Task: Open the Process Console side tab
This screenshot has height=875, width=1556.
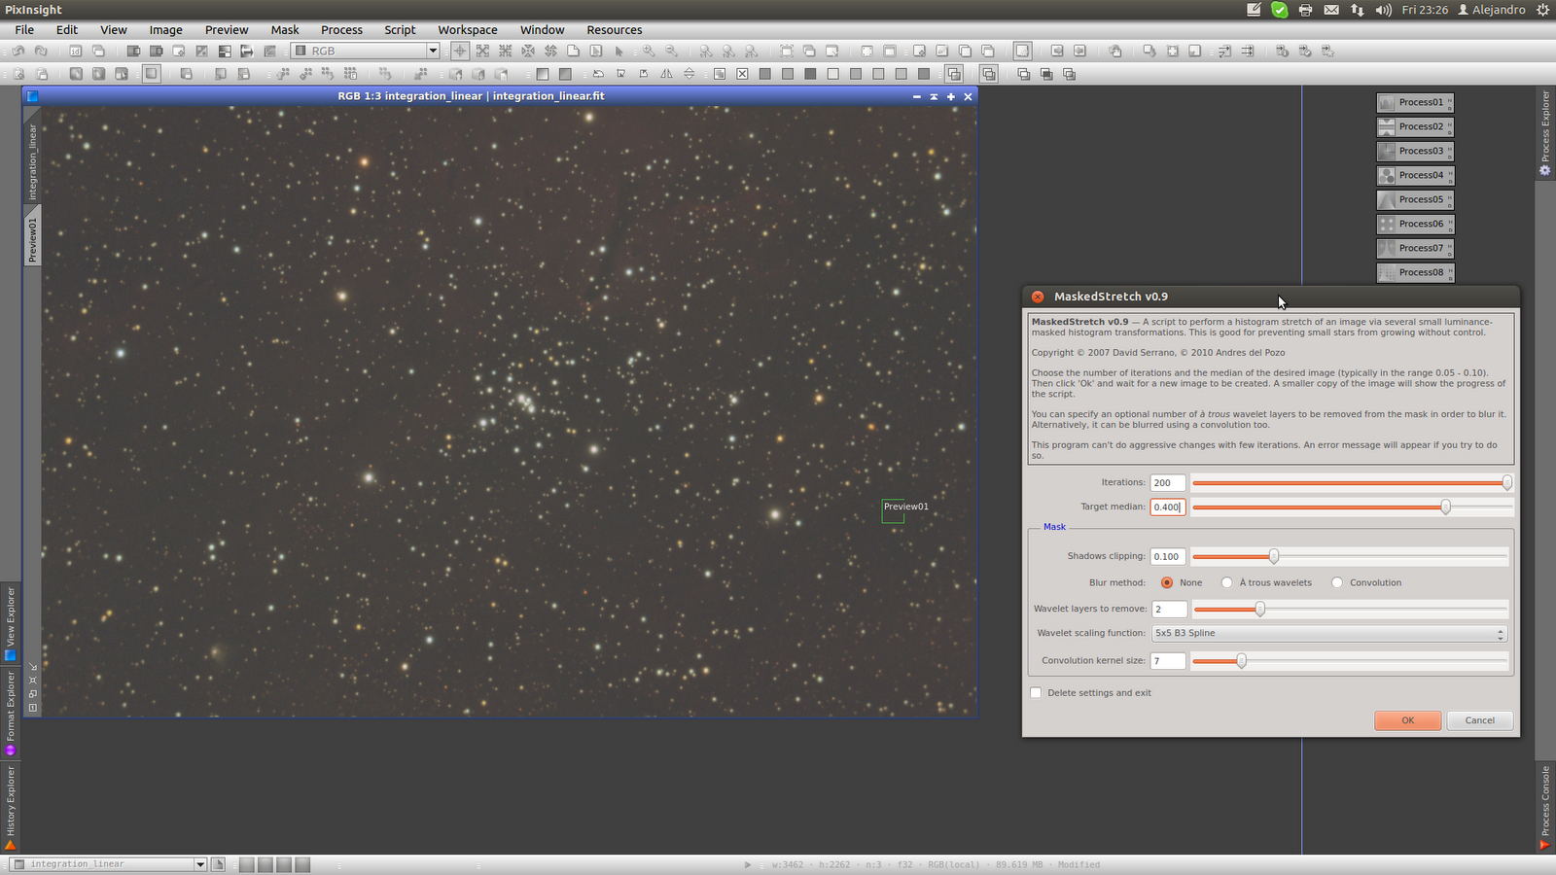Action: click(1545, 807)
